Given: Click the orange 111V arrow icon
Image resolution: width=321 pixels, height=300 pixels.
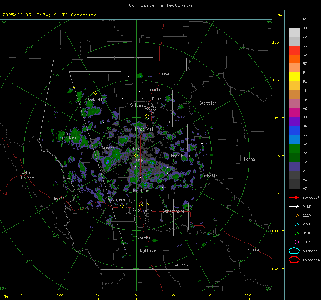Looking at the screenshot, I should [294, 215].
